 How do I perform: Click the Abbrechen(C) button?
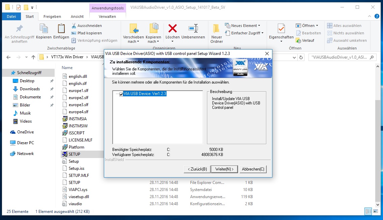click(x=253, y=169)
